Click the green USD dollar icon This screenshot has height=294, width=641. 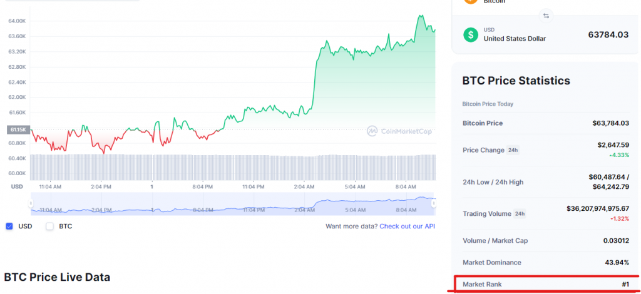[471, 34]
